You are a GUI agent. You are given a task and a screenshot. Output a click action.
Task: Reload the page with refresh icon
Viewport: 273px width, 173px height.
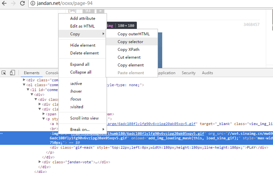coord(23,3)
